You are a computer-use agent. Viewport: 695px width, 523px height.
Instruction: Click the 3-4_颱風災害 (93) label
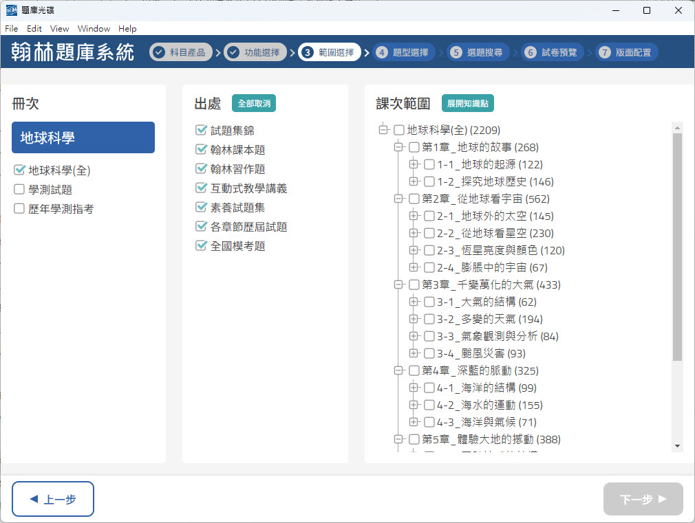tap(482, 353)
